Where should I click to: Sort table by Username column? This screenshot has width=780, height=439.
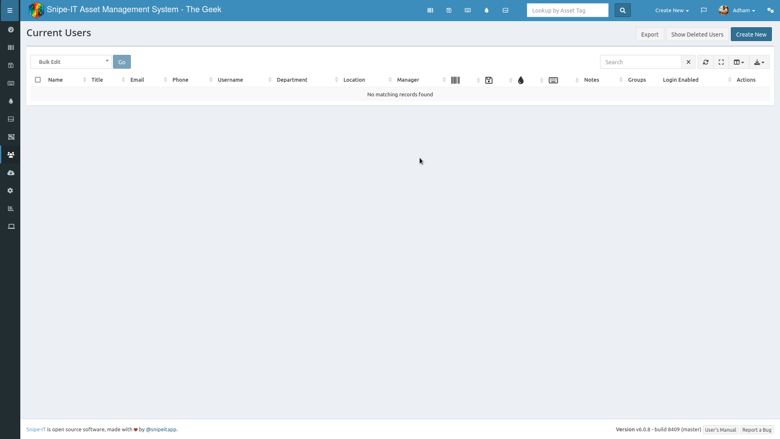[x=230, y=80]
